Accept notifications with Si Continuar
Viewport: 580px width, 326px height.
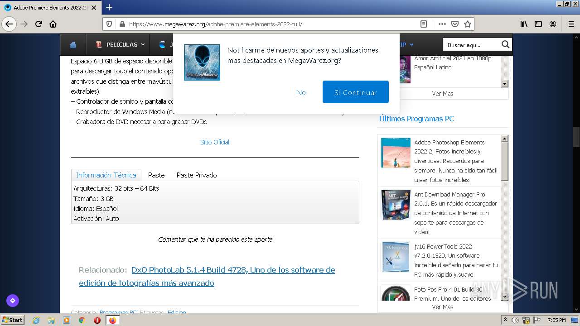click(356, 92)
